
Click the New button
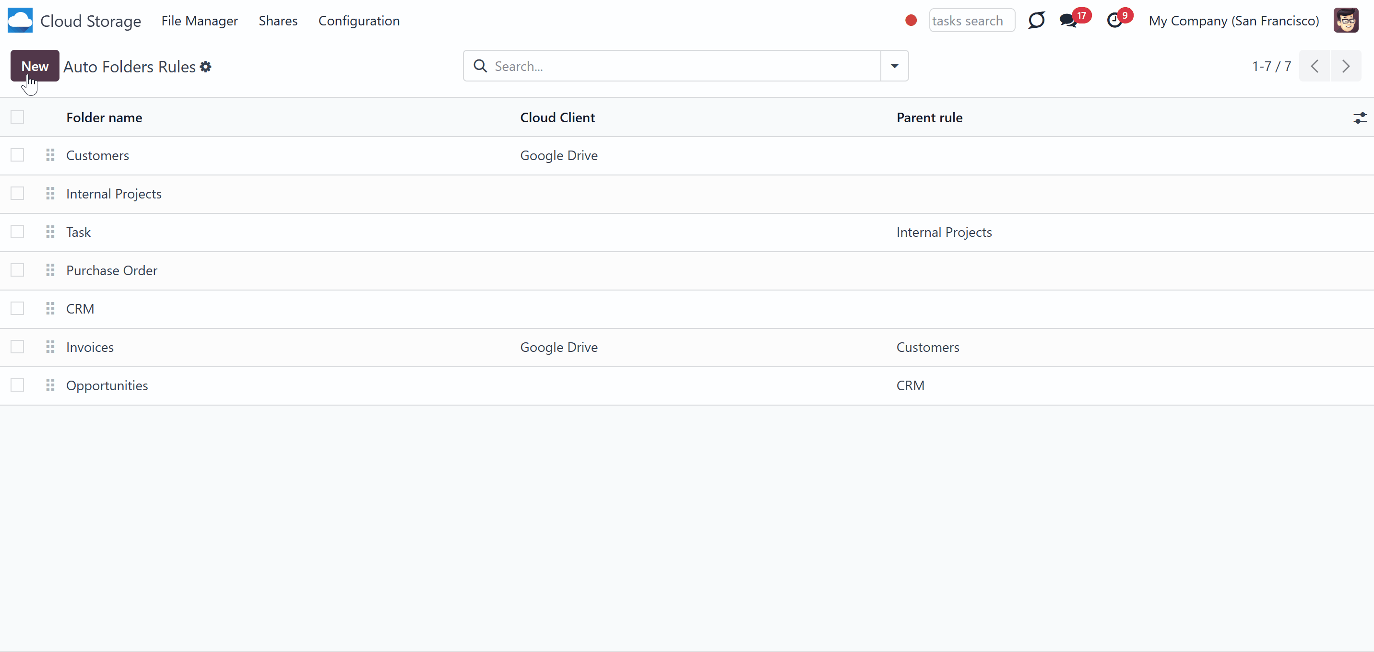pos(35,66)
